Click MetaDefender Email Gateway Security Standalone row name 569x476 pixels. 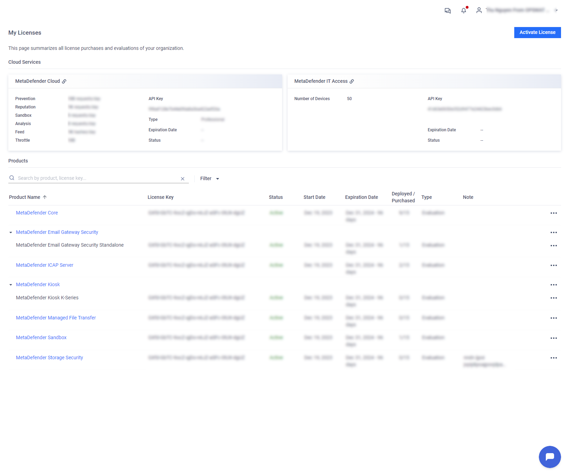[x=70, y=245]
